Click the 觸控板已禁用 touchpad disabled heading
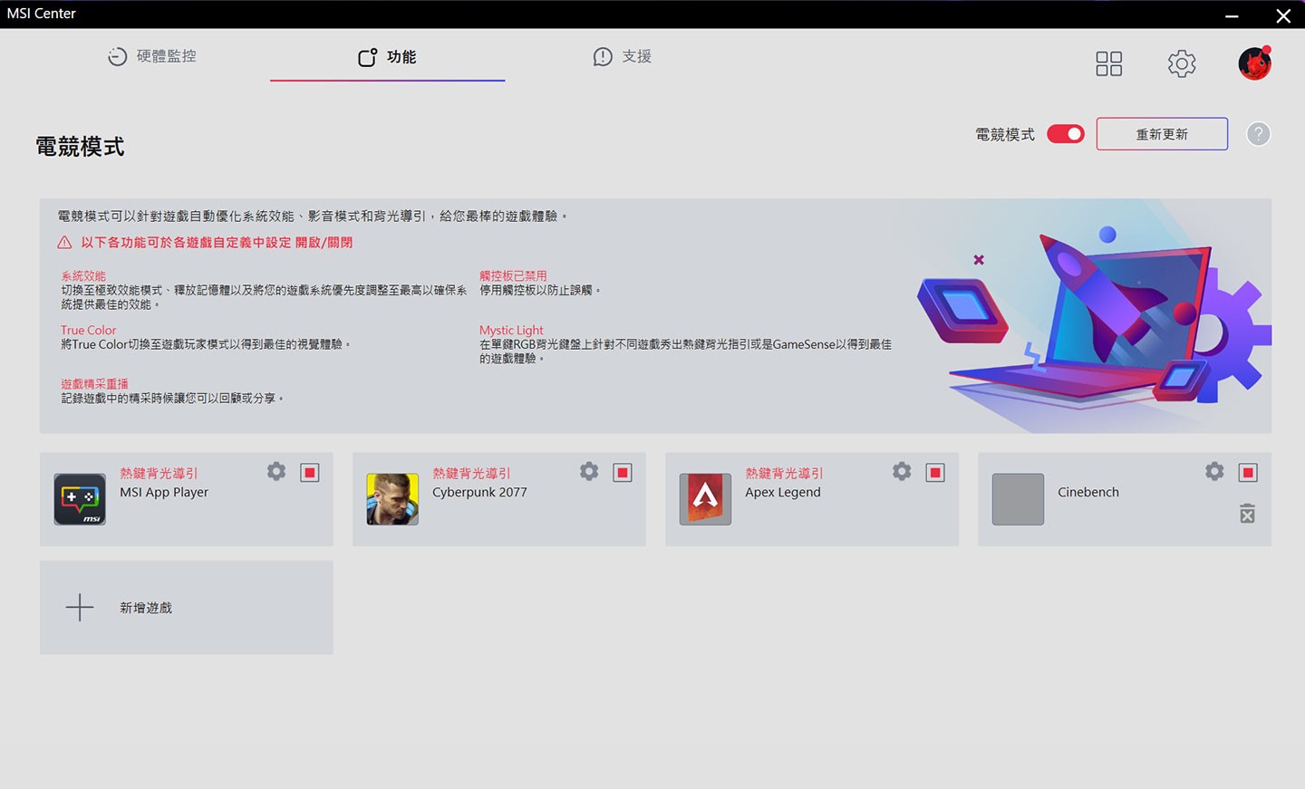 513,275
